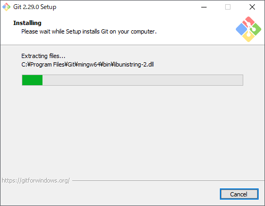Viewport: 265px width, 206px height.
Task: Click the red diamond of the Git logo
Action: click(x=249, y=21)
